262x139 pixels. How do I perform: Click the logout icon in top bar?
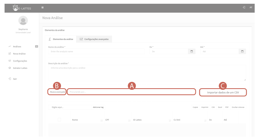[244, 7]
